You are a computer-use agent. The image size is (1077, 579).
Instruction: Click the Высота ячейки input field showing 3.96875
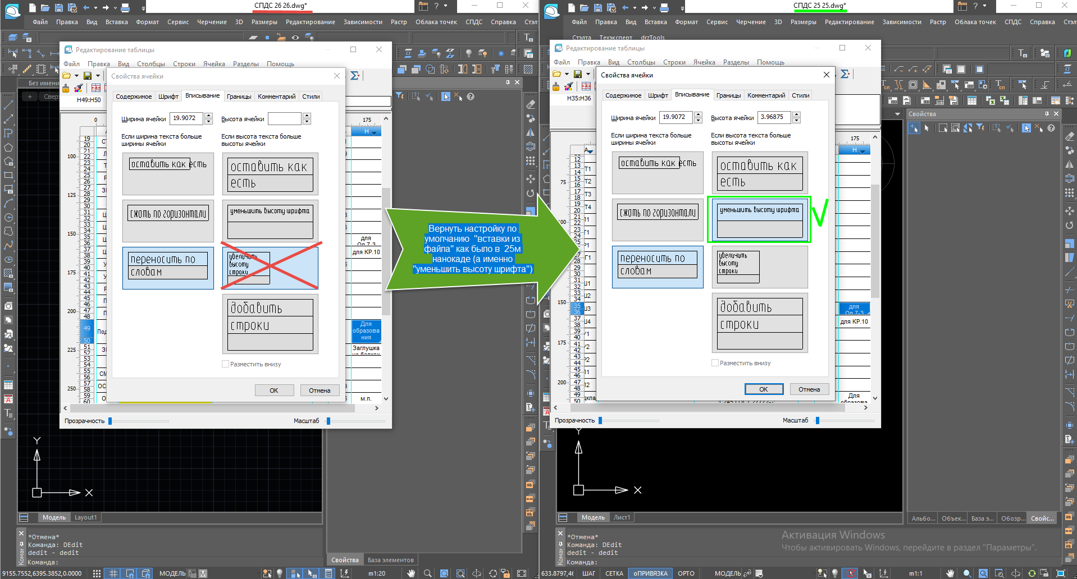click(x=773, y=117)
